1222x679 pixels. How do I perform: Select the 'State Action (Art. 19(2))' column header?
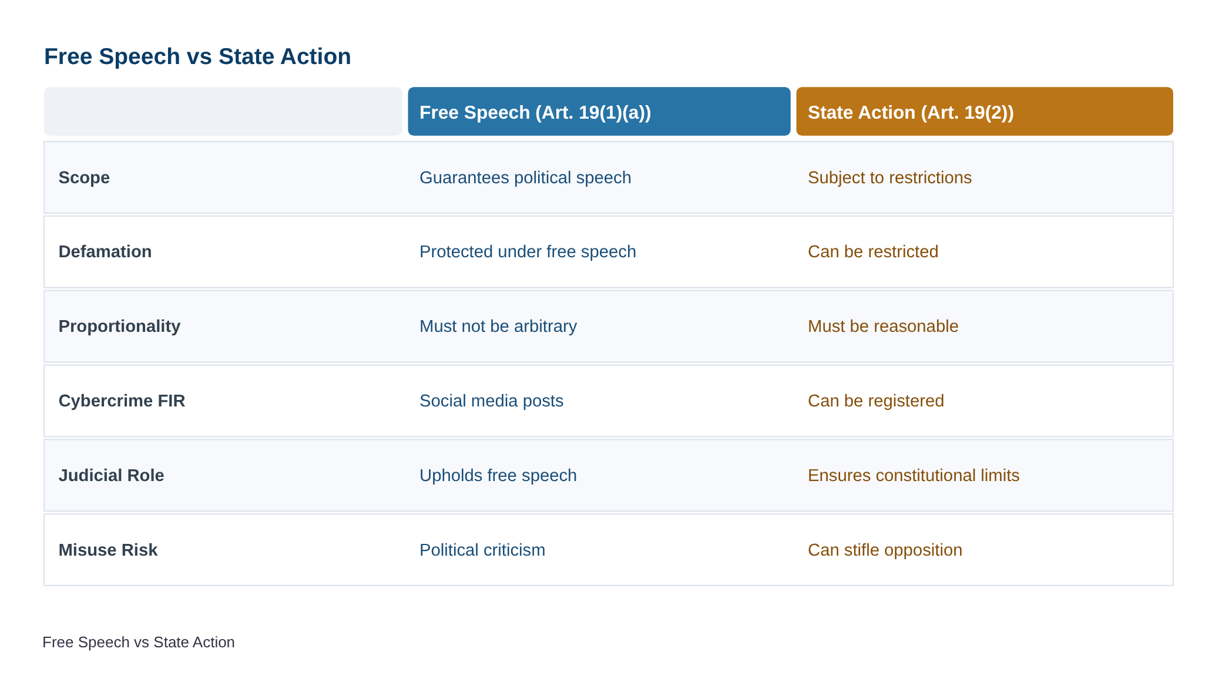point(985,112)
